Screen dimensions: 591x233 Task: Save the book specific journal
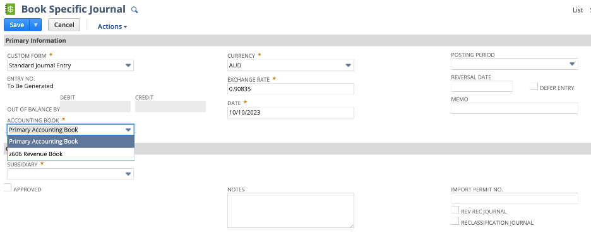[16, 25]
